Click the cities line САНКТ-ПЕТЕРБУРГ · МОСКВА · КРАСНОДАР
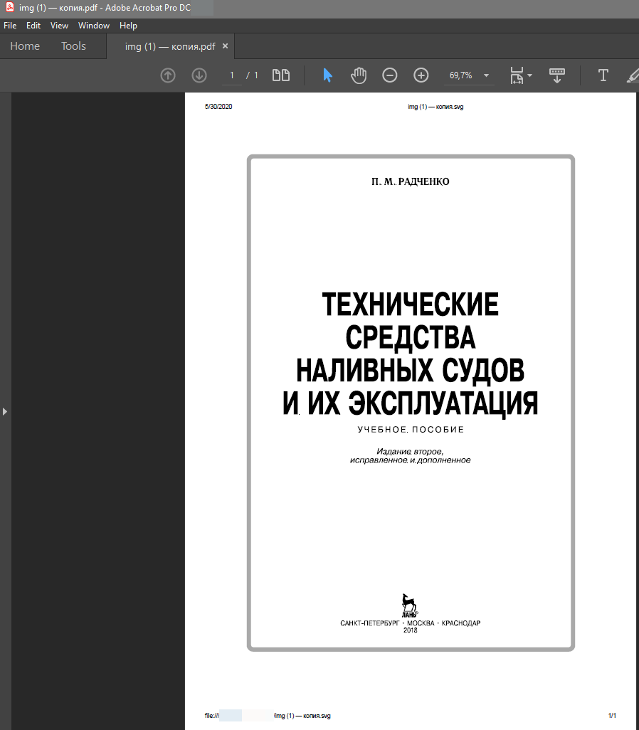639x730 pixels. pos(411,623)
